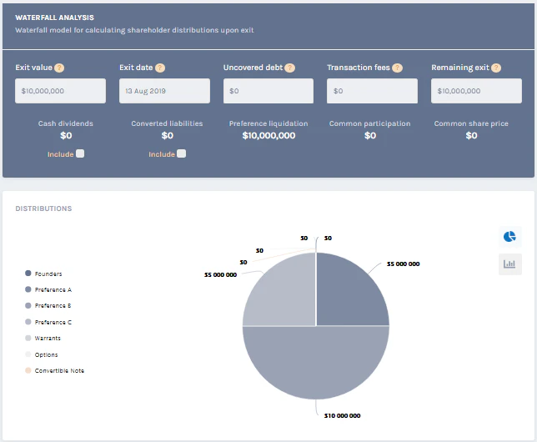537x442 pixels.
Task: Select the Founders legend label
Action: pyautogui.click(x=48, y=274)
